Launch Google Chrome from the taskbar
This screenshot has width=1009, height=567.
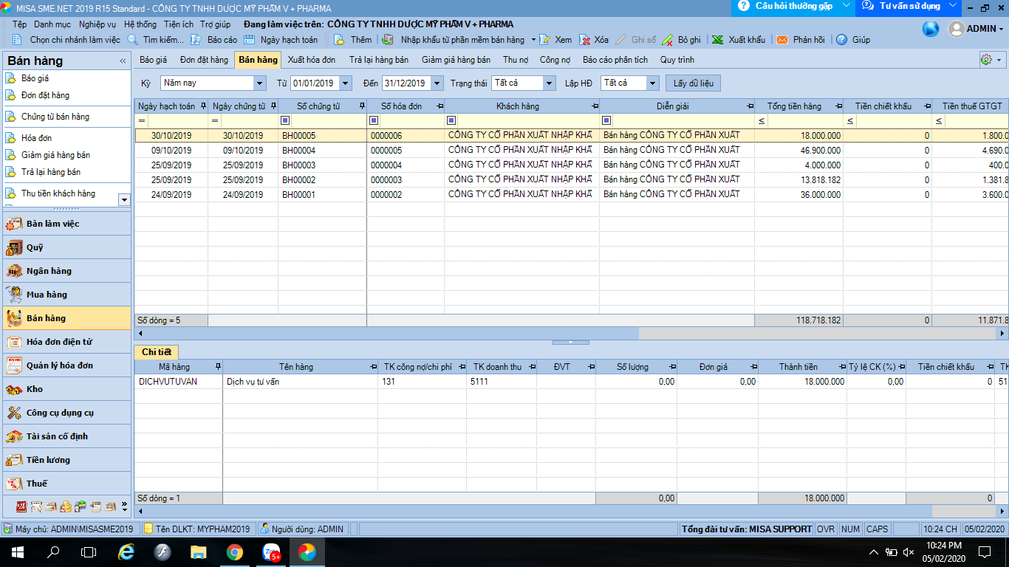pyautogui.click(x=235, y=552)
